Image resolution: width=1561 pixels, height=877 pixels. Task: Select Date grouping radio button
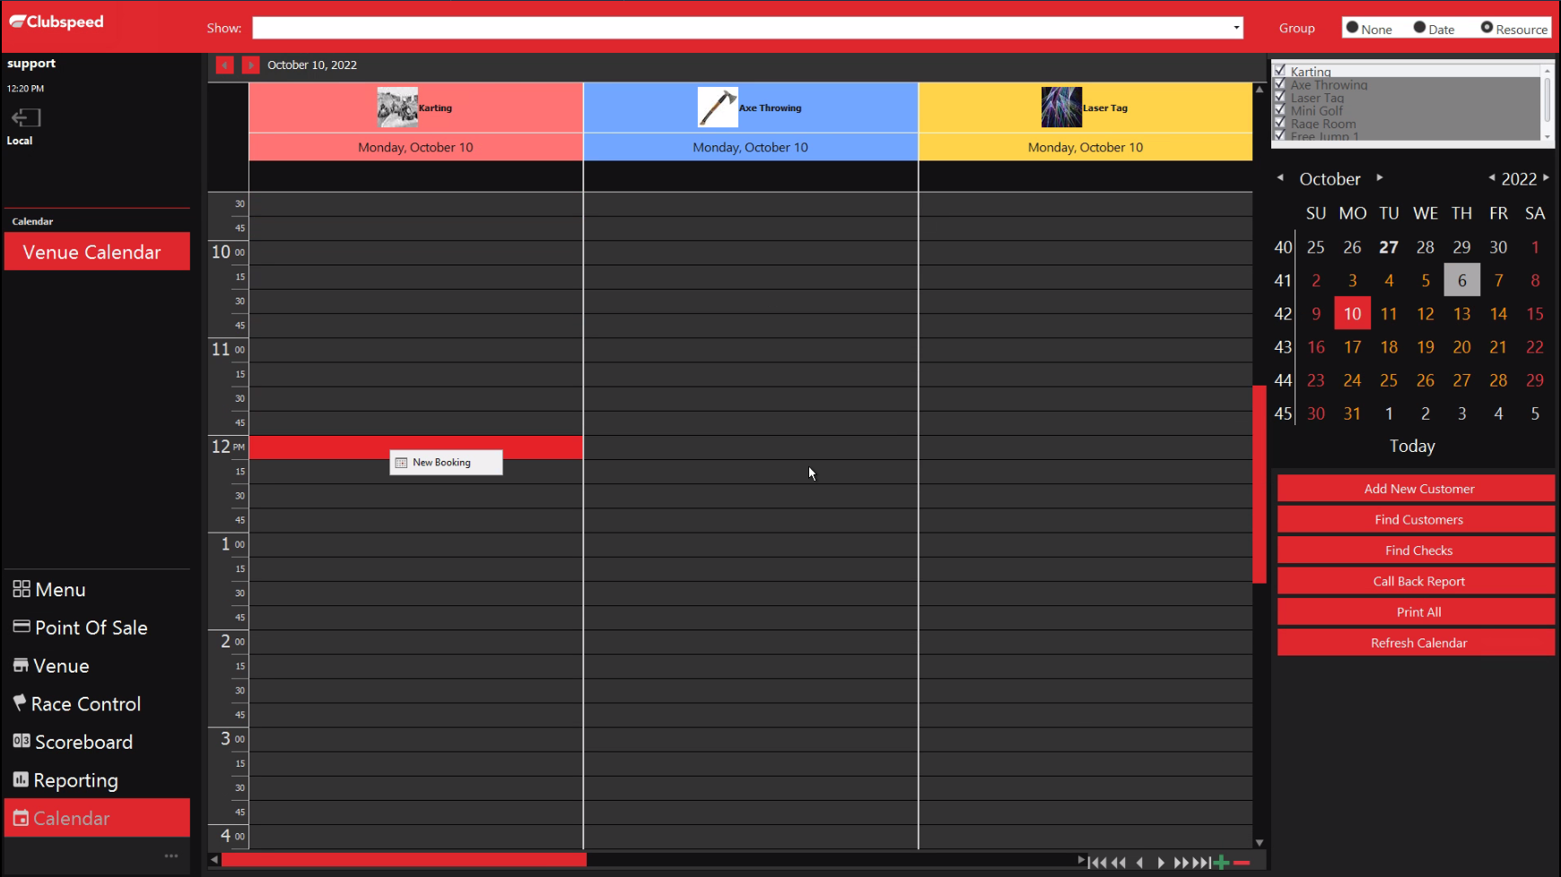[1419, 28]
